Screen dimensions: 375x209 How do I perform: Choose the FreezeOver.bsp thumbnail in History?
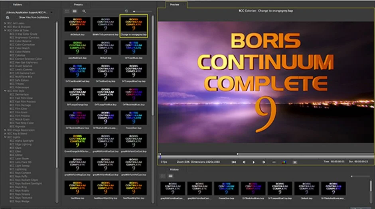(x=226, y=189)
